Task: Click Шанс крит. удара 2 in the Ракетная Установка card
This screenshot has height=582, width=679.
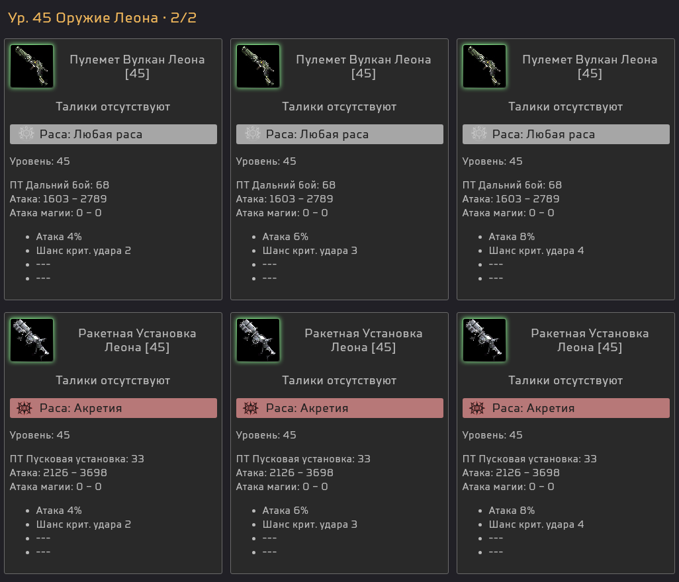Action: tap(83, 524)
